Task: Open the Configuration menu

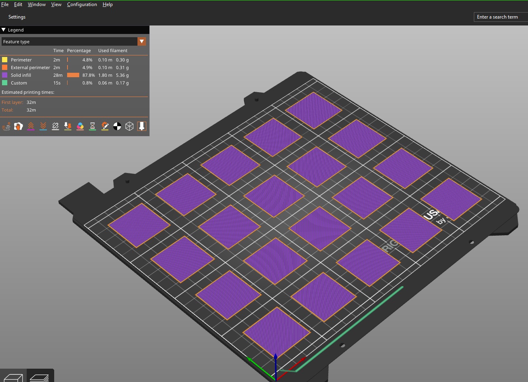Action: 82,4
